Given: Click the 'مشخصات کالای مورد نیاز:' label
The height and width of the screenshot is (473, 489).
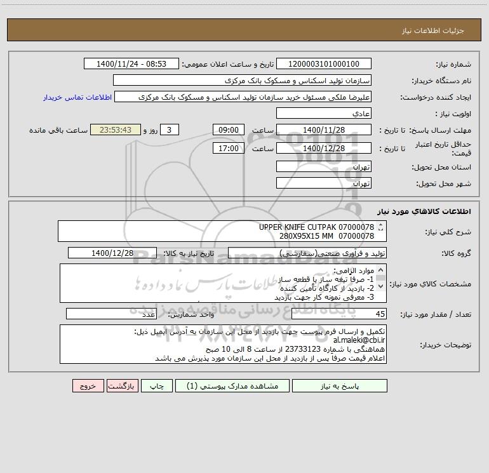Looking at the screenshot, I should [430, 284].
